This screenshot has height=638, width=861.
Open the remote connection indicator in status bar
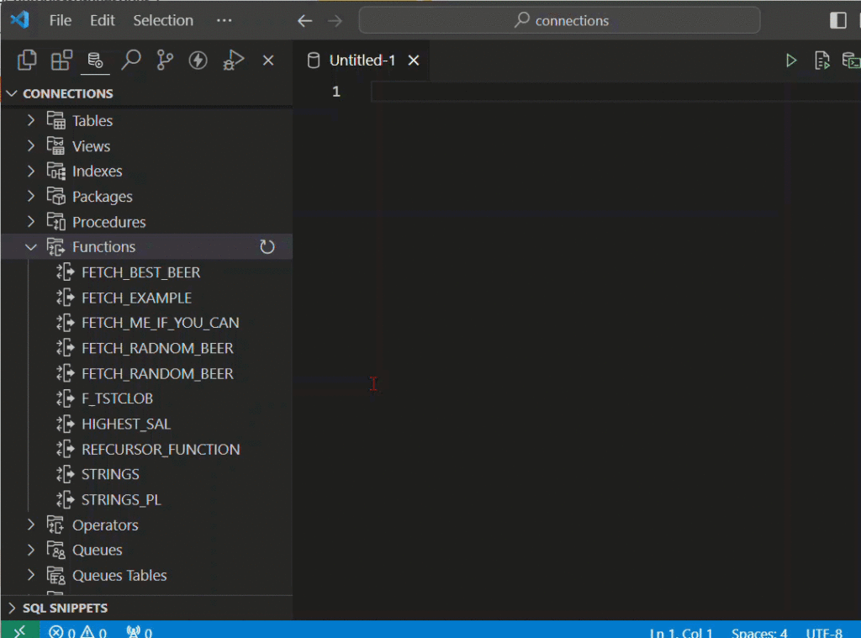(18, 630)
